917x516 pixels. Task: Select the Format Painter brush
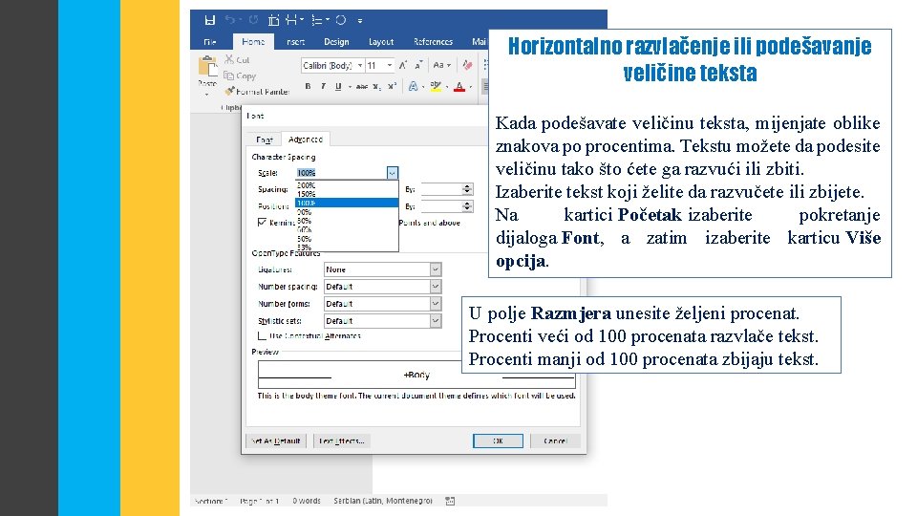230,92
